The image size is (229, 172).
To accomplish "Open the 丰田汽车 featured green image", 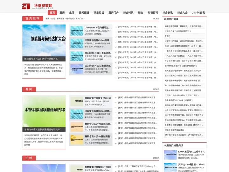I will pyautogui.click(x=44, y=111).
